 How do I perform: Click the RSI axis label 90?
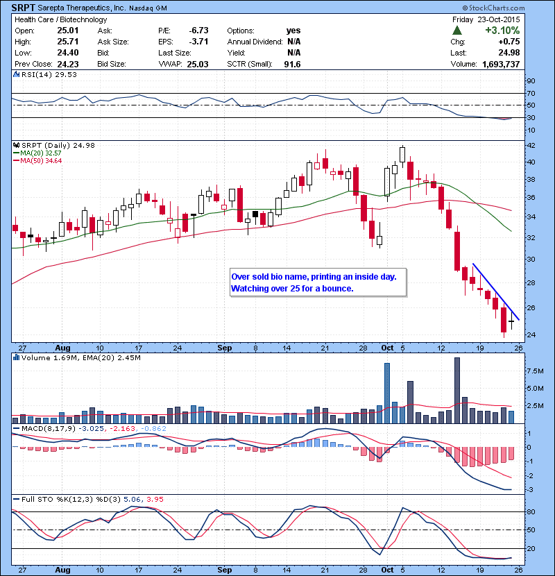coord(531,81)
